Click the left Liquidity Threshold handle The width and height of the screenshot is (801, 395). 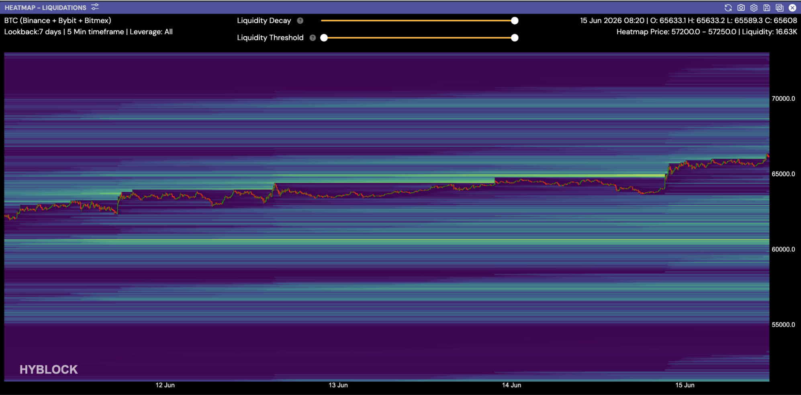(324, 38)
